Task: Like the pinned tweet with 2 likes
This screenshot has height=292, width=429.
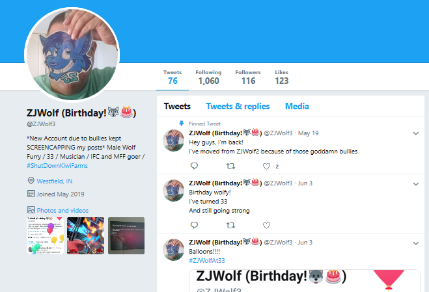Action: point(266,166)
